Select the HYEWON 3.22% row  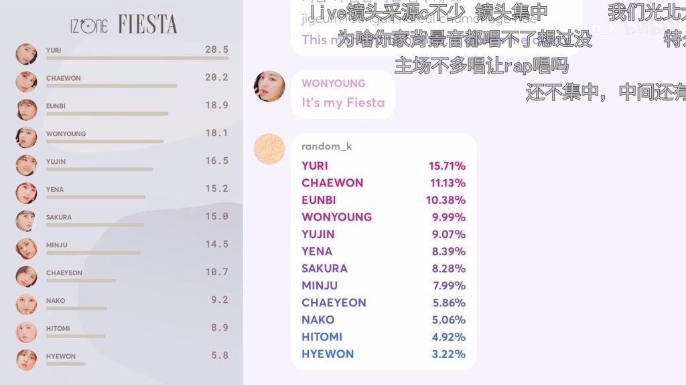(383, 354)
